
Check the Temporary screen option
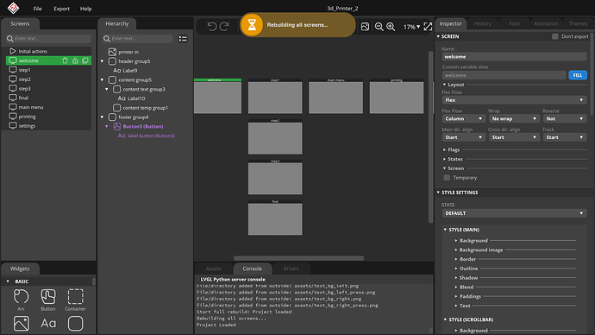(x=447, y=178)
